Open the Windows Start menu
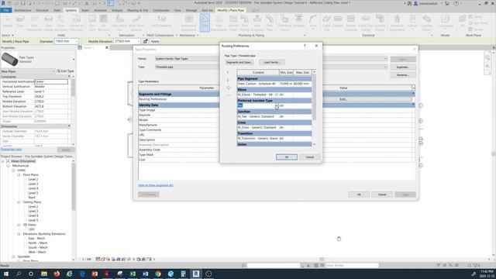The height and width of the screenshot is (279, 496). pyautogui.click(x=5, y=274)
